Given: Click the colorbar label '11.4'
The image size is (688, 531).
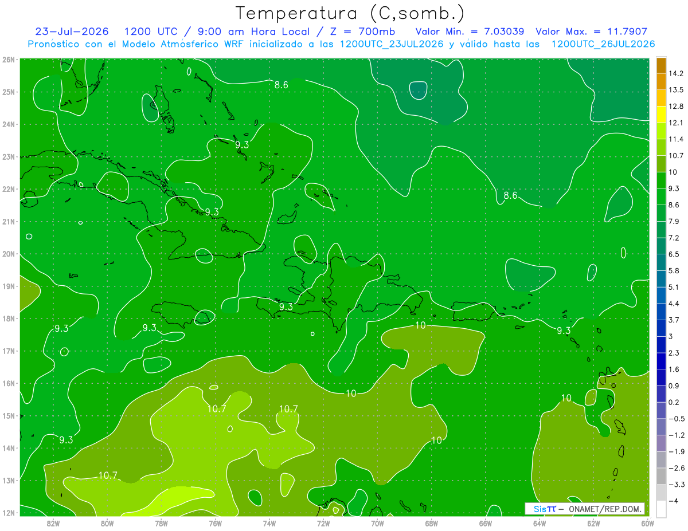Looking at the screenshot, I should pos(677,139).
